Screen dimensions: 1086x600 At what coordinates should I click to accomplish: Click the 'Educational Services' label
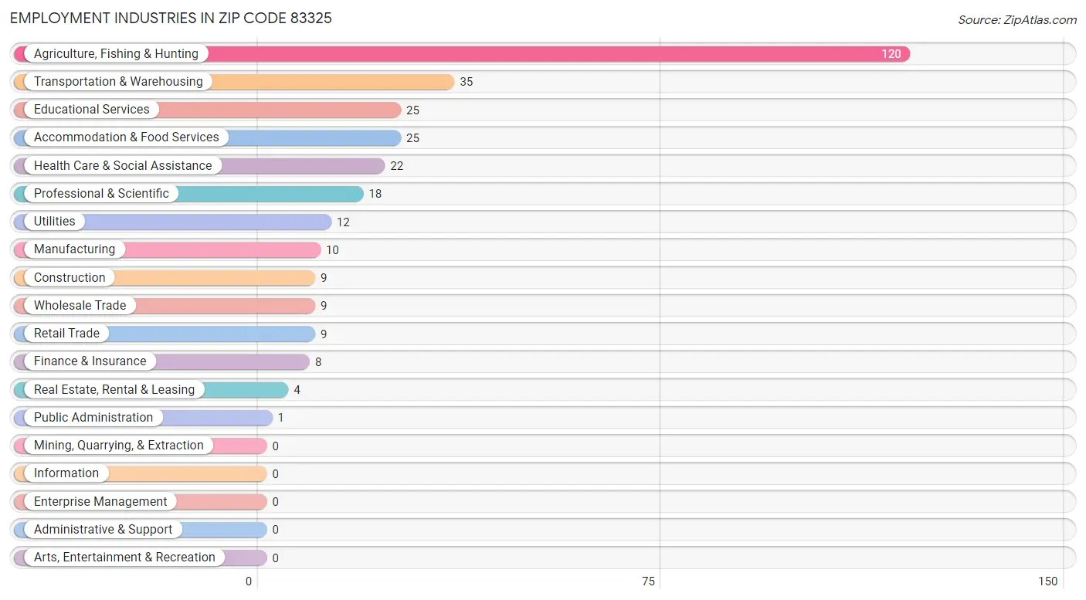92,109
